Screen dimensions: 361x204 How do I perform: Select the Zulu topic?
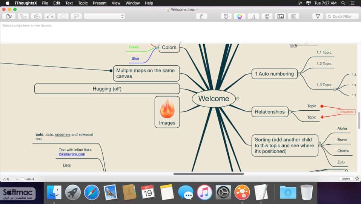(341, 162)
